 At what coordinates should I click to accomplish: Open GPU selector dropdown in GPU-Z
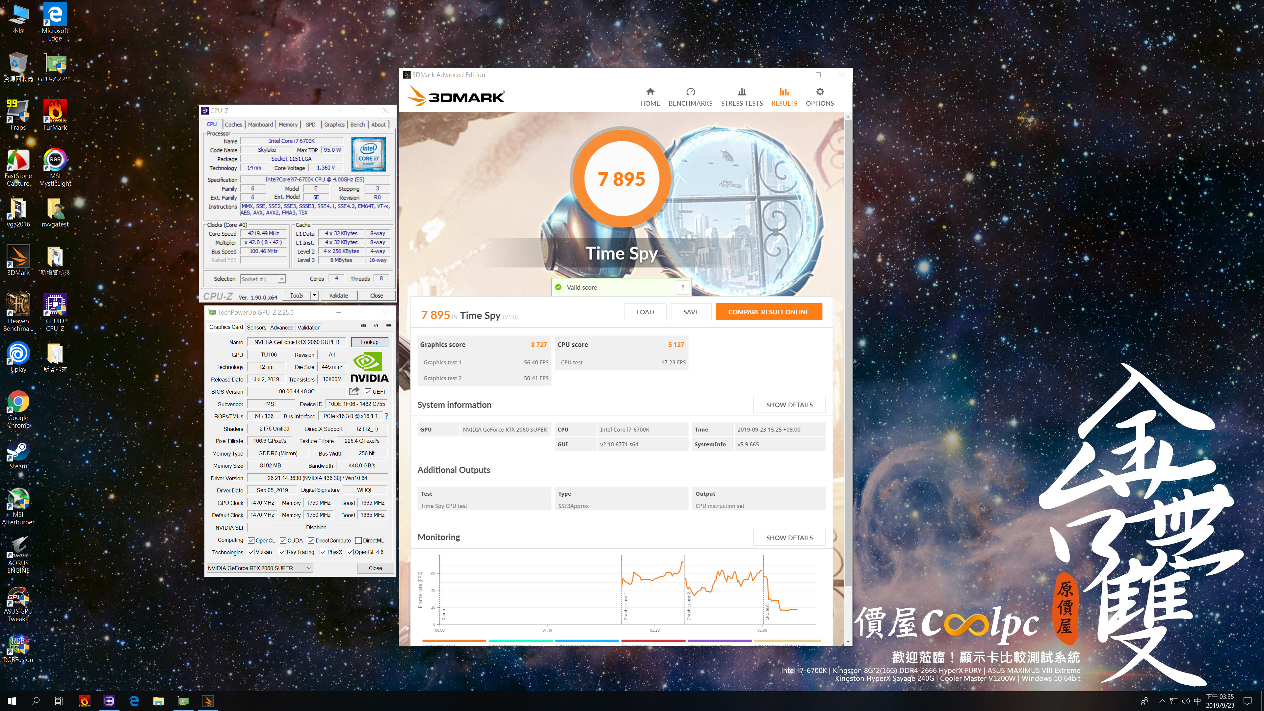(260, 568)
